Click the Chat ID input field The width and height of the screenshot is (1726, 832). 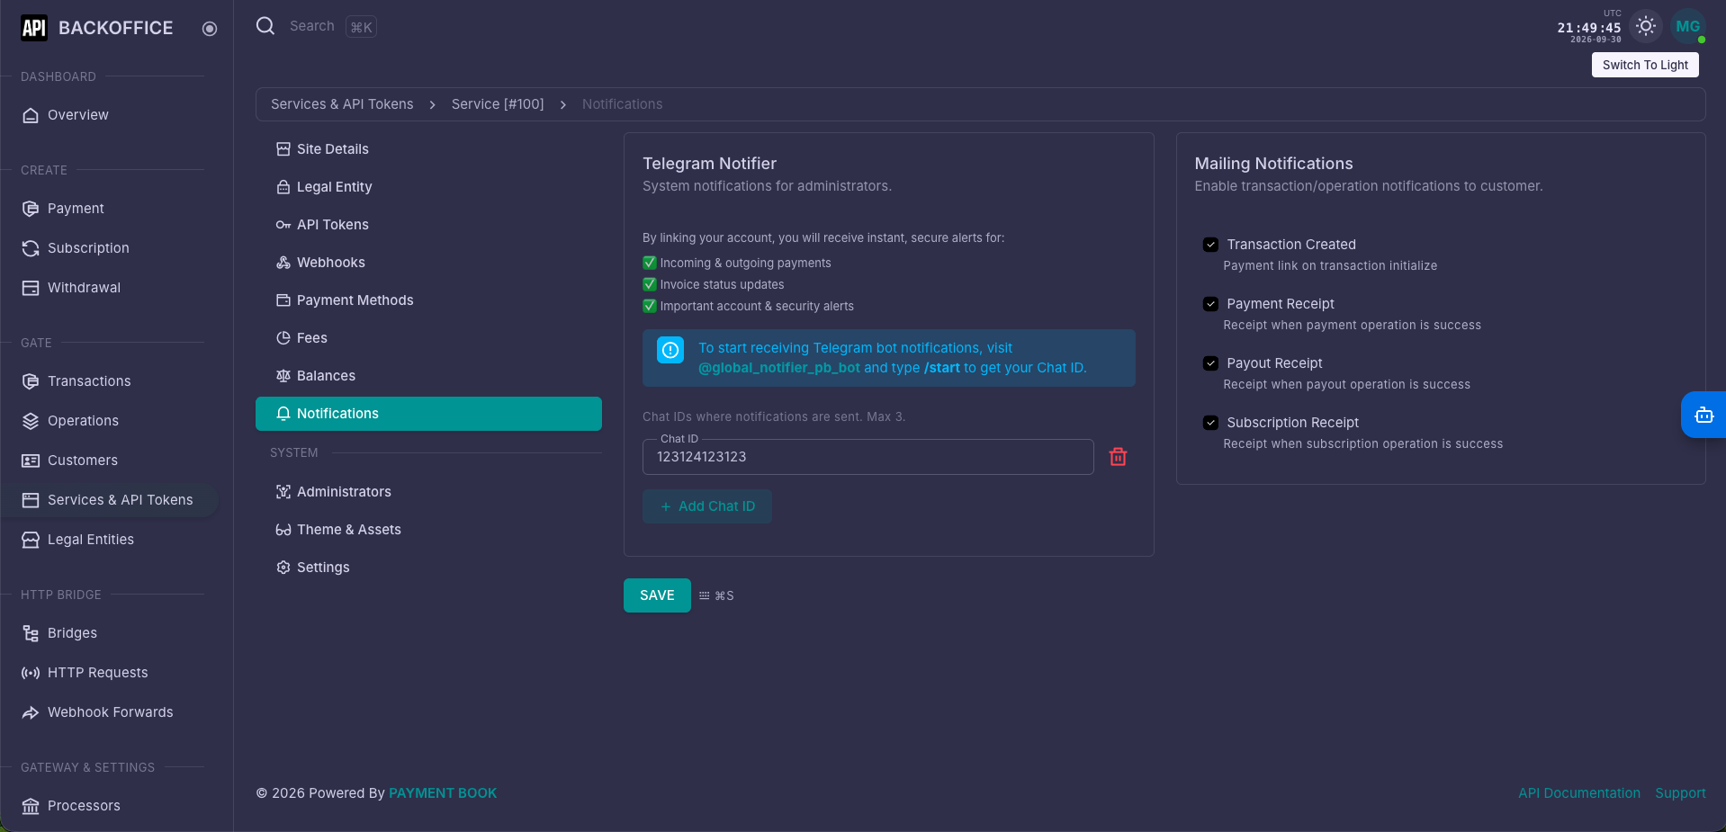coord(867,457)
